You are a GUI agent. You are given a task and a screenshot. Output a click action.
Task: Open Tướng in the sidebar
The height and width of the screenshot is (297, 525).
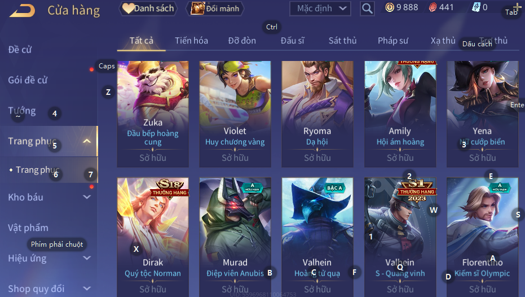pyautogui.click(x=22, y=111)
